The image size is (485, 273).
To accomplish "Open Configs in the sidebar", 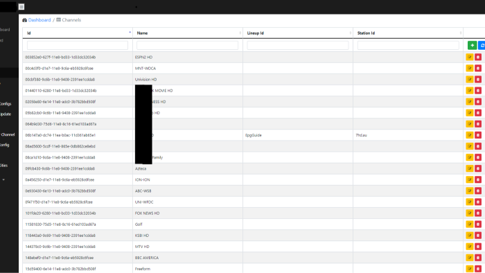I will click(x=6, y=104).
